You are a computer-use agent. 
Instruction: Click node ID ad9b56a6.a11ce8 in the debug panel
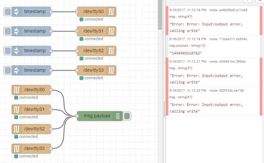(x=228, y=10)
